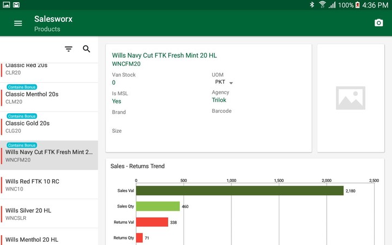Tap the Van Stock value 0

click(x=114, y=83)
